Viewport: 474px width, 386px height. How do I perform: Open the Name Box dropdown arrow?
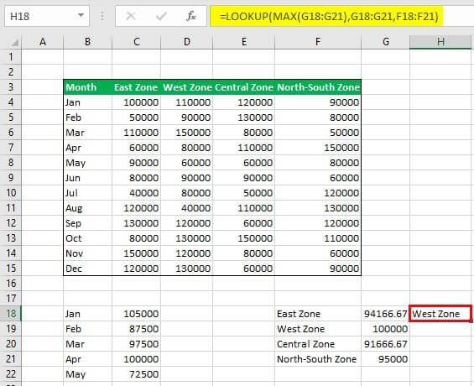click(x=81, y=15)
